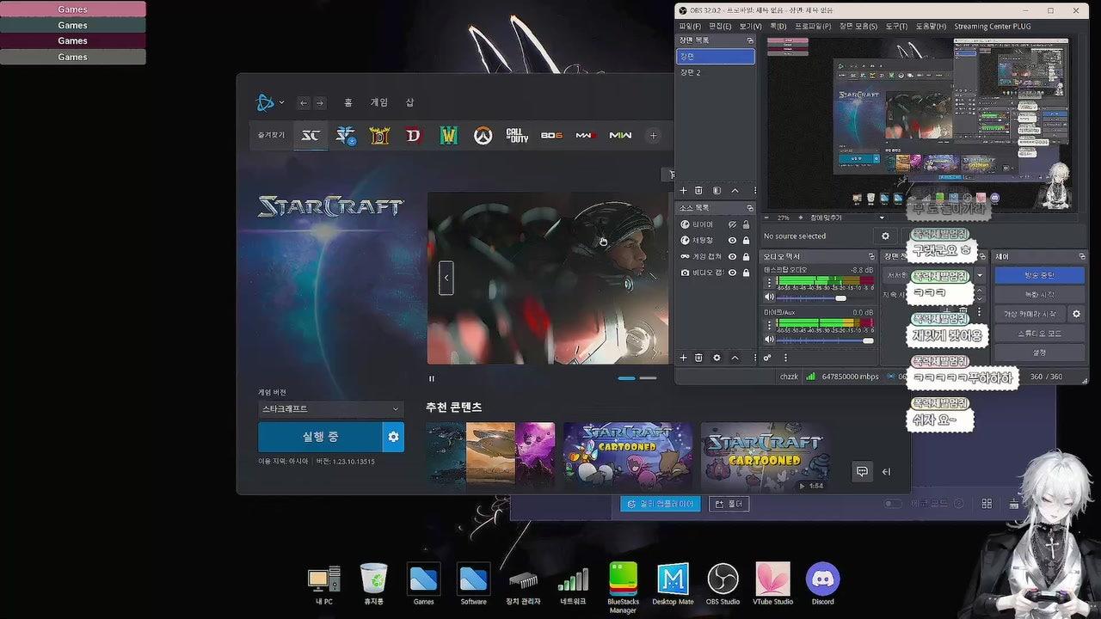Expand the 게임 버전 StarCraft version dropdown
Viewport: 1101px width, 619px height.
(x=331, y=409)
